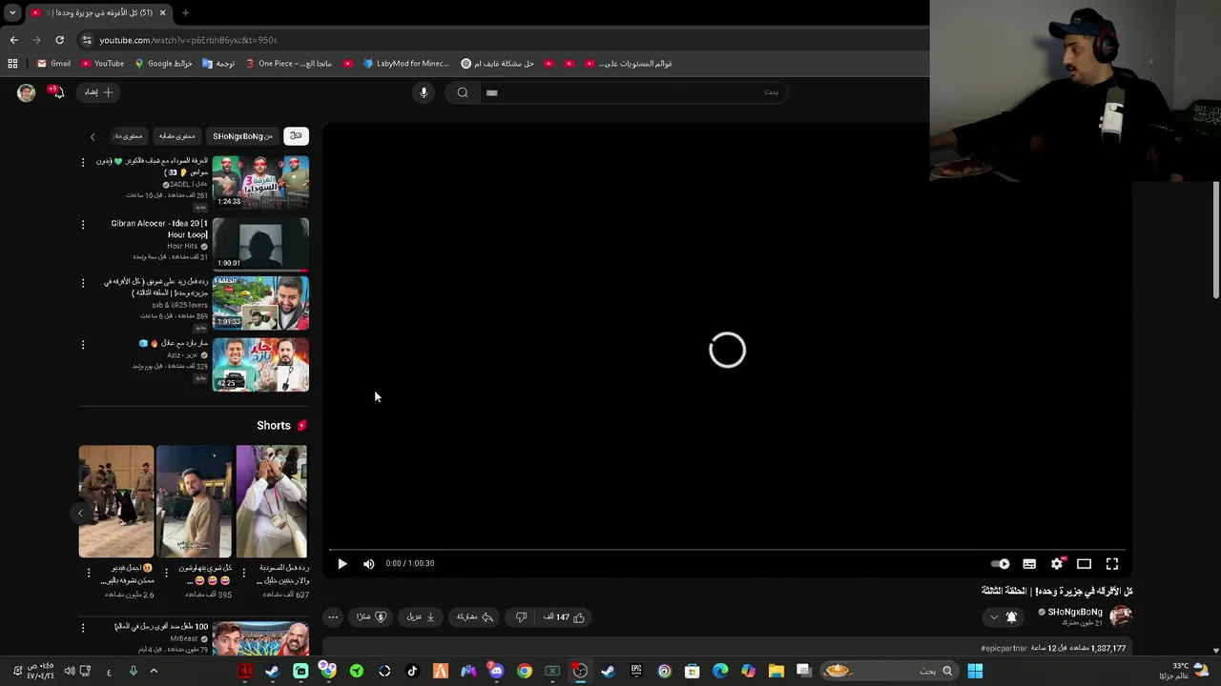Show more chips with the chevron arrow
Image resolution: width=1221 pixels, height=686 pixels.
click(x=93, y=136)
